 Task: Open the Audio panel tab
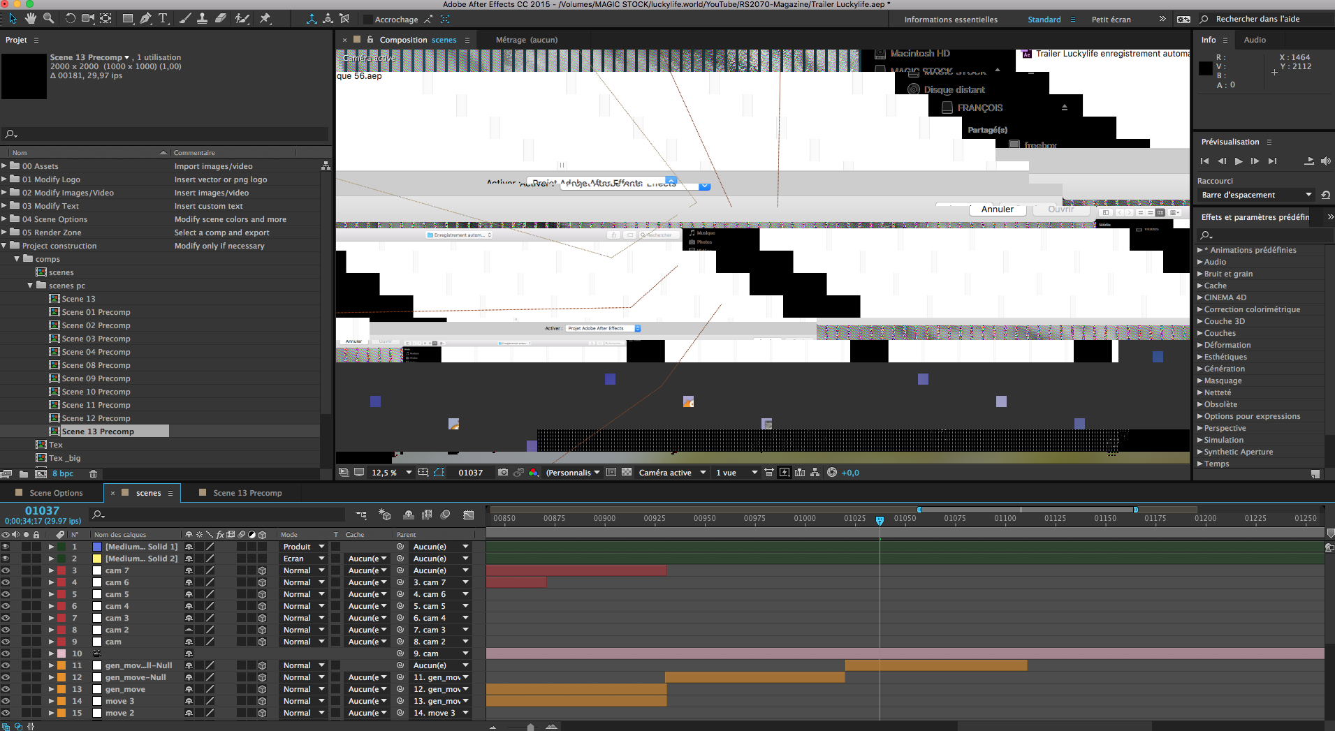click(x=1255, y=40)
